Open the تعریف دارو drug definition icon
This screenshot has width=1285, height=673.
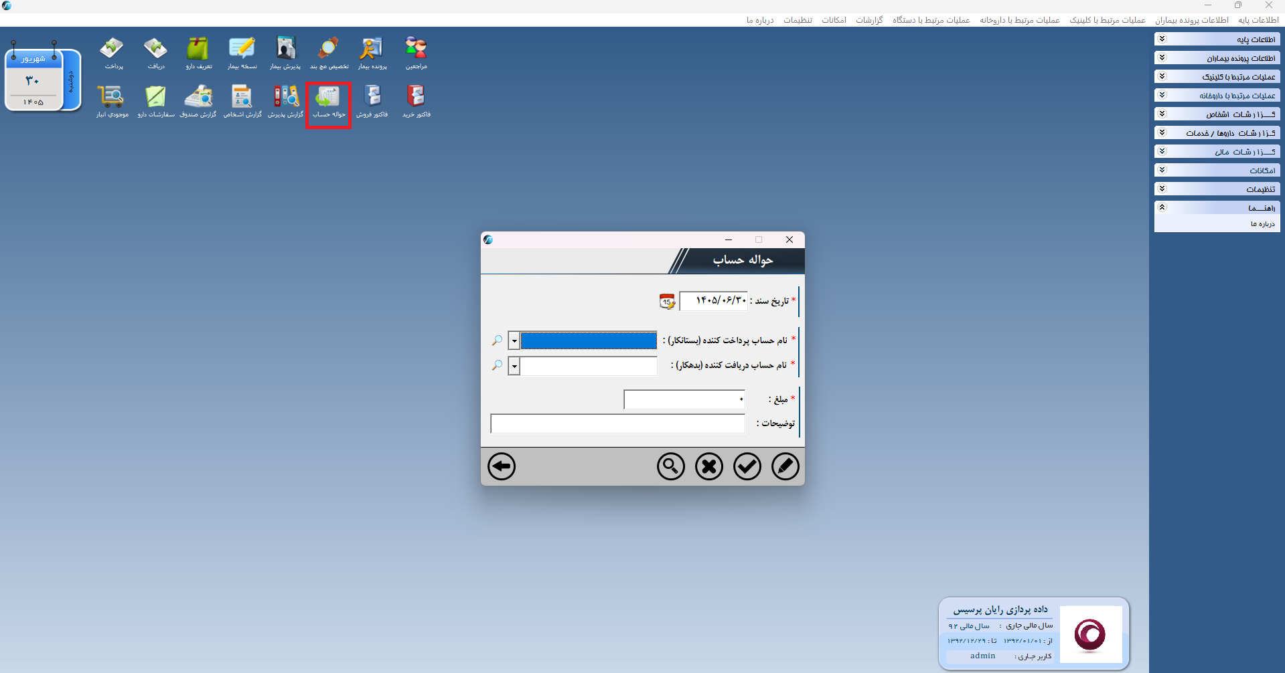[x=198, y=53]
